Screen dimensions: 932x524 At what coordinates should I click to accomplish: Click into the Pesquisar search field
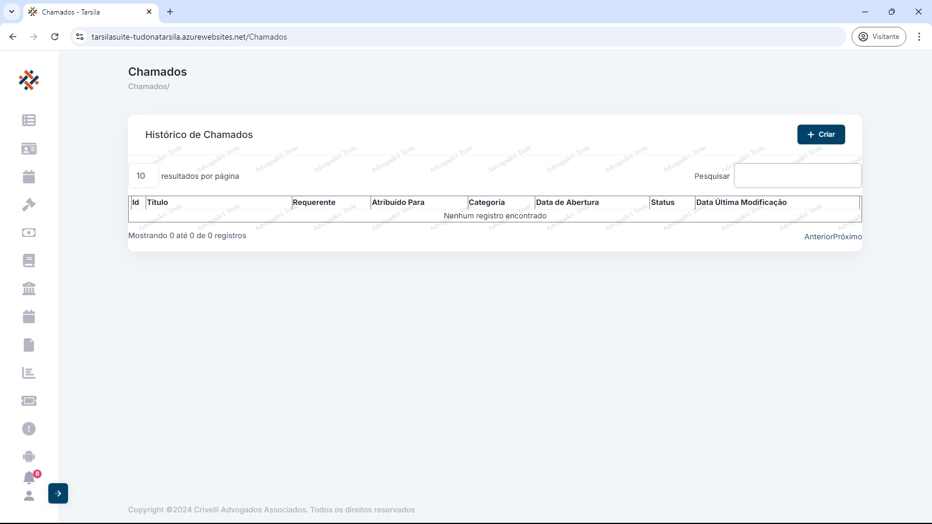pyautogui.click(x=797, y=176)
